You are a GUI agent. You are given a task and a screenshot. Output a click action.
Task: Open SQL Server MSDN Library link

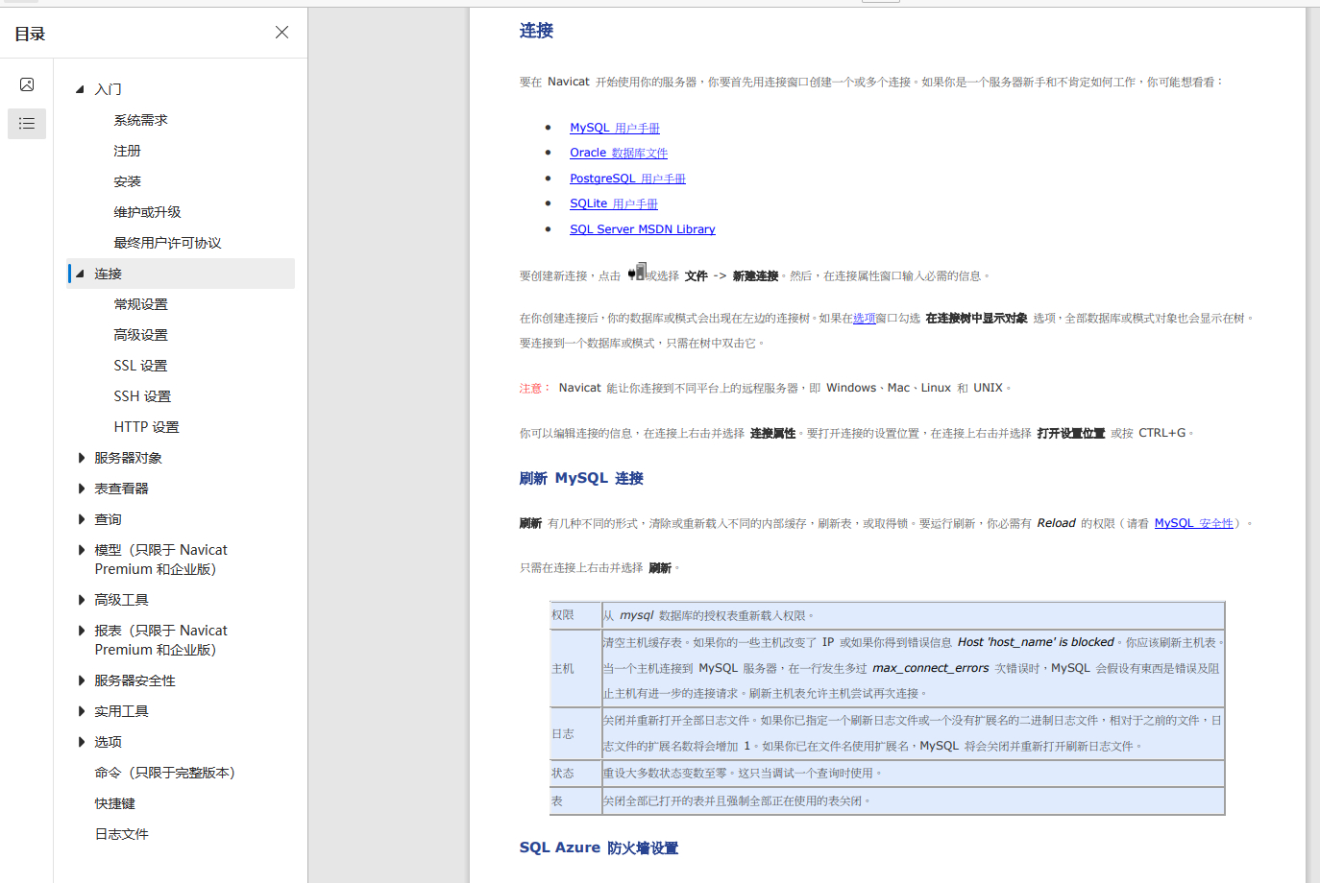(x=643, y=229)
